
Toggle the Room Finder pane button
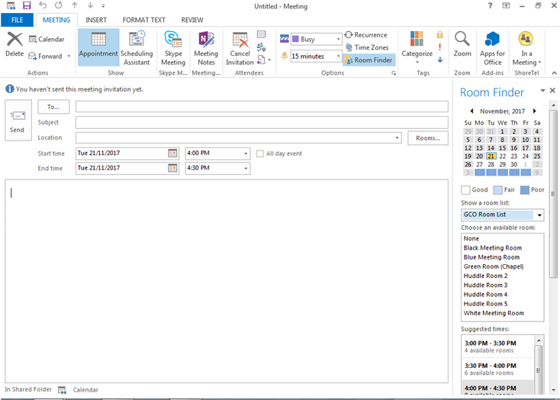pyautogui.click(x=369, y=60)
